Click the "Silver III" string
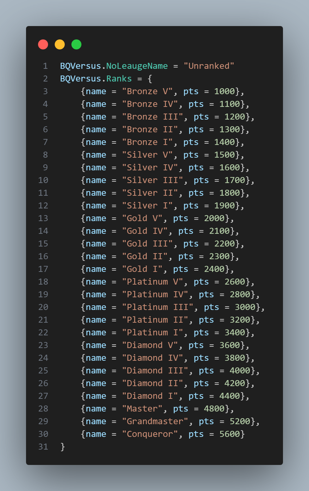Image resolution: width=309 pixels, height=491 pixels. (x=152, y=180)
